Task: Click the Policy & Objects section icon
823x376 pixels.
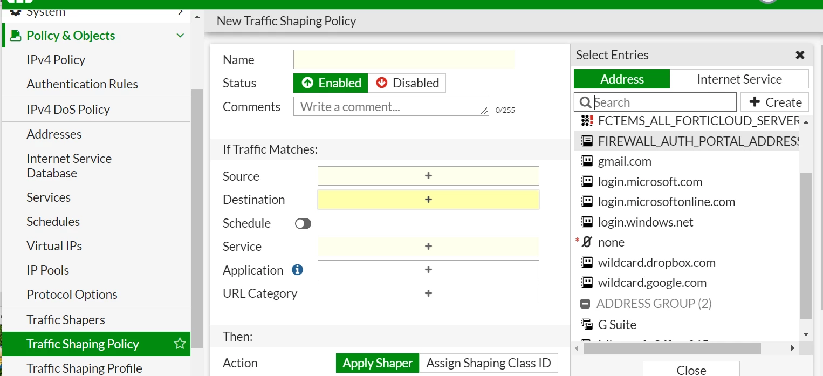Action: [x=16, y=36]
